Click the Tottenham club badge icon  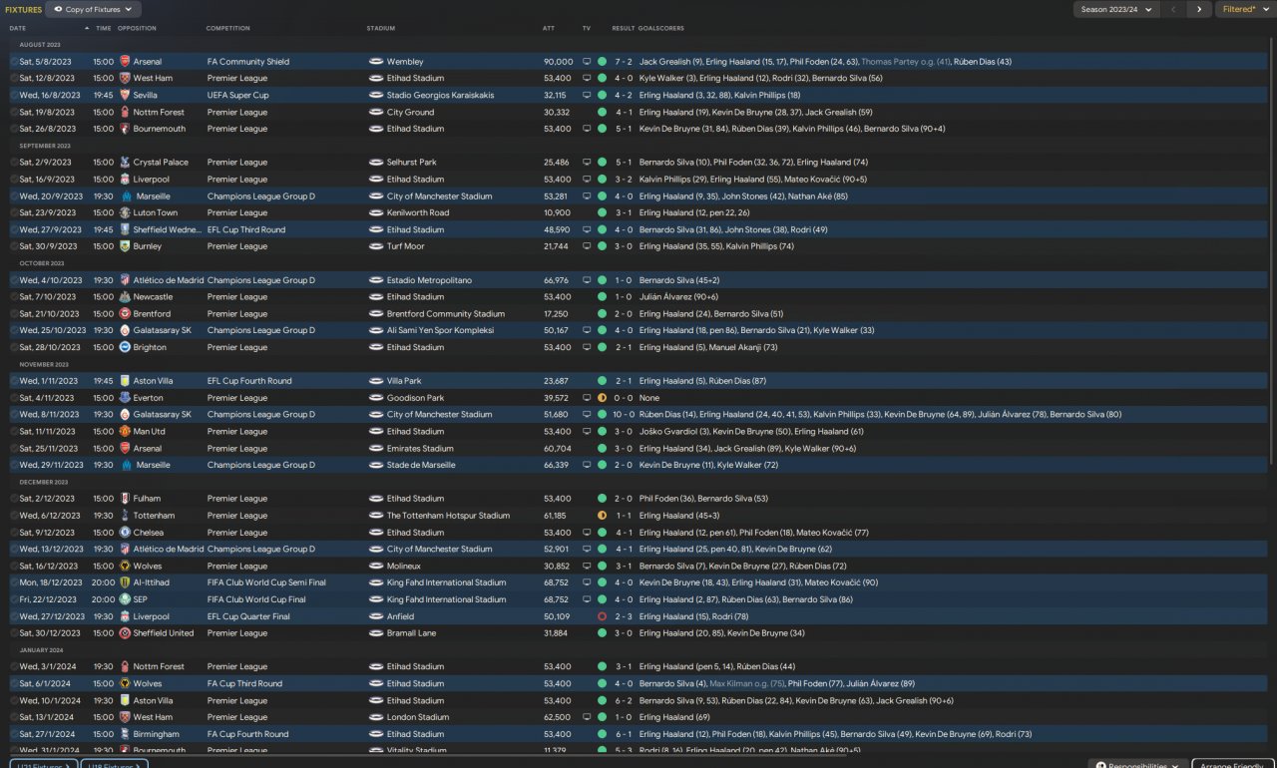tap(125, 516)
